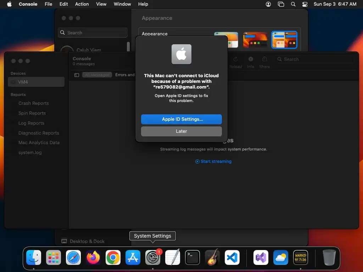
Task: Launch Firefox from the Dock
Action: tap(93, 257)
